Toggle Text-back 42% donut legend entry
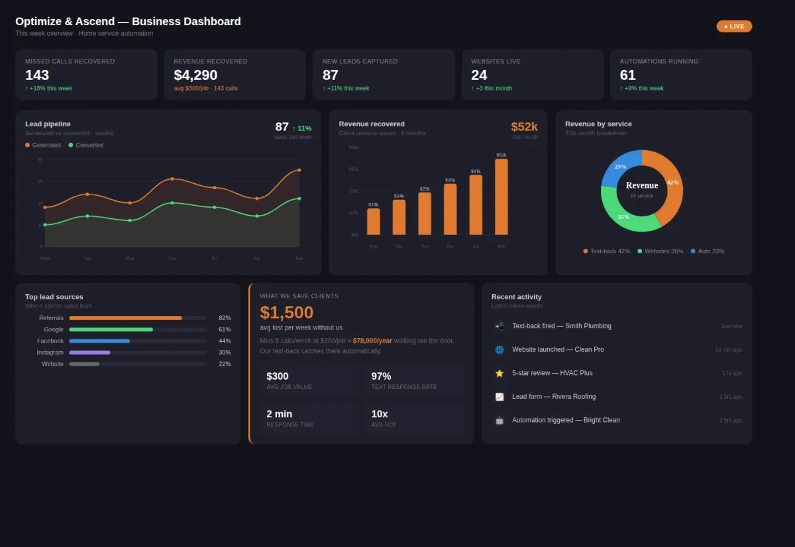This screenshot has height=547, width=795. [x=606, y=251]
